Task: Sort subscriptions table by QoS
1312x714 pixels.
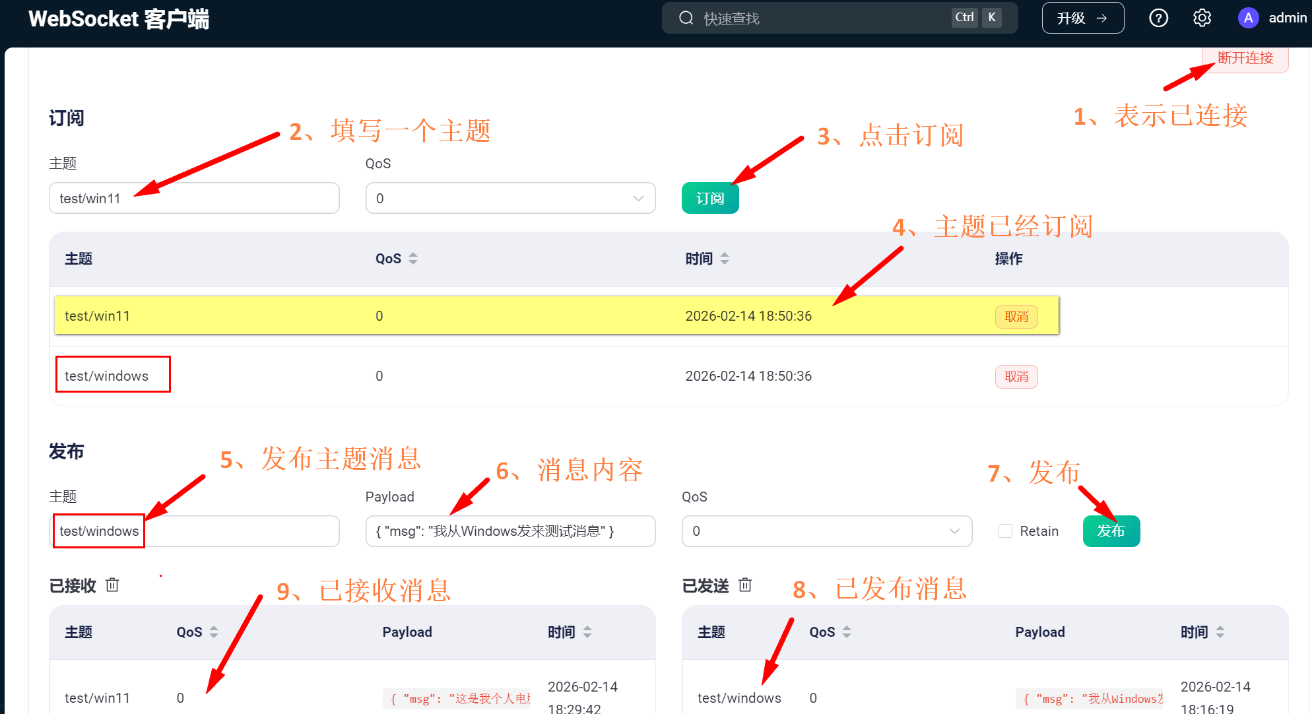Action: click(413, 259)
